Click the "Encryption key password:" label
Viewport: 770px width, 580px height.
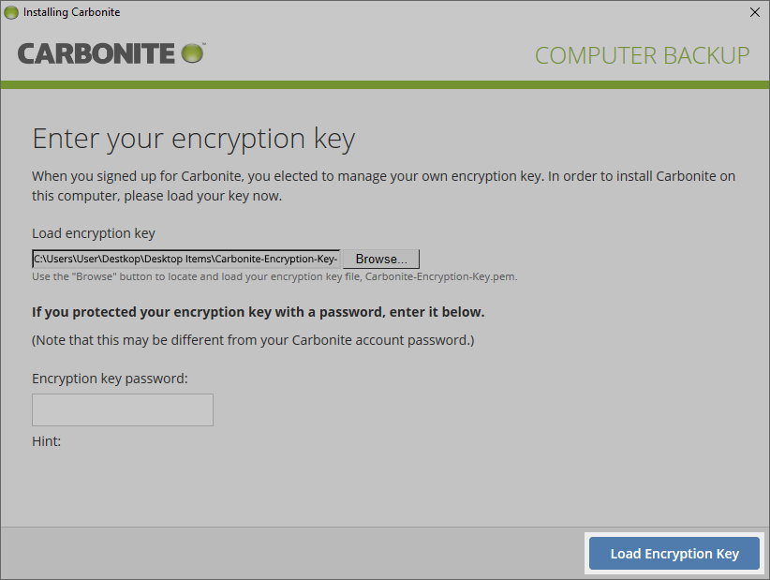click(111, 379)
